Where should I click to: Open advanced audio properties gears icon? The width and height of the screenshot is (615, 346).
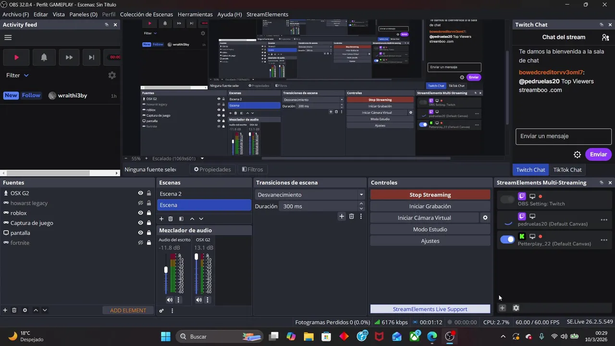[x=161, y=310]
